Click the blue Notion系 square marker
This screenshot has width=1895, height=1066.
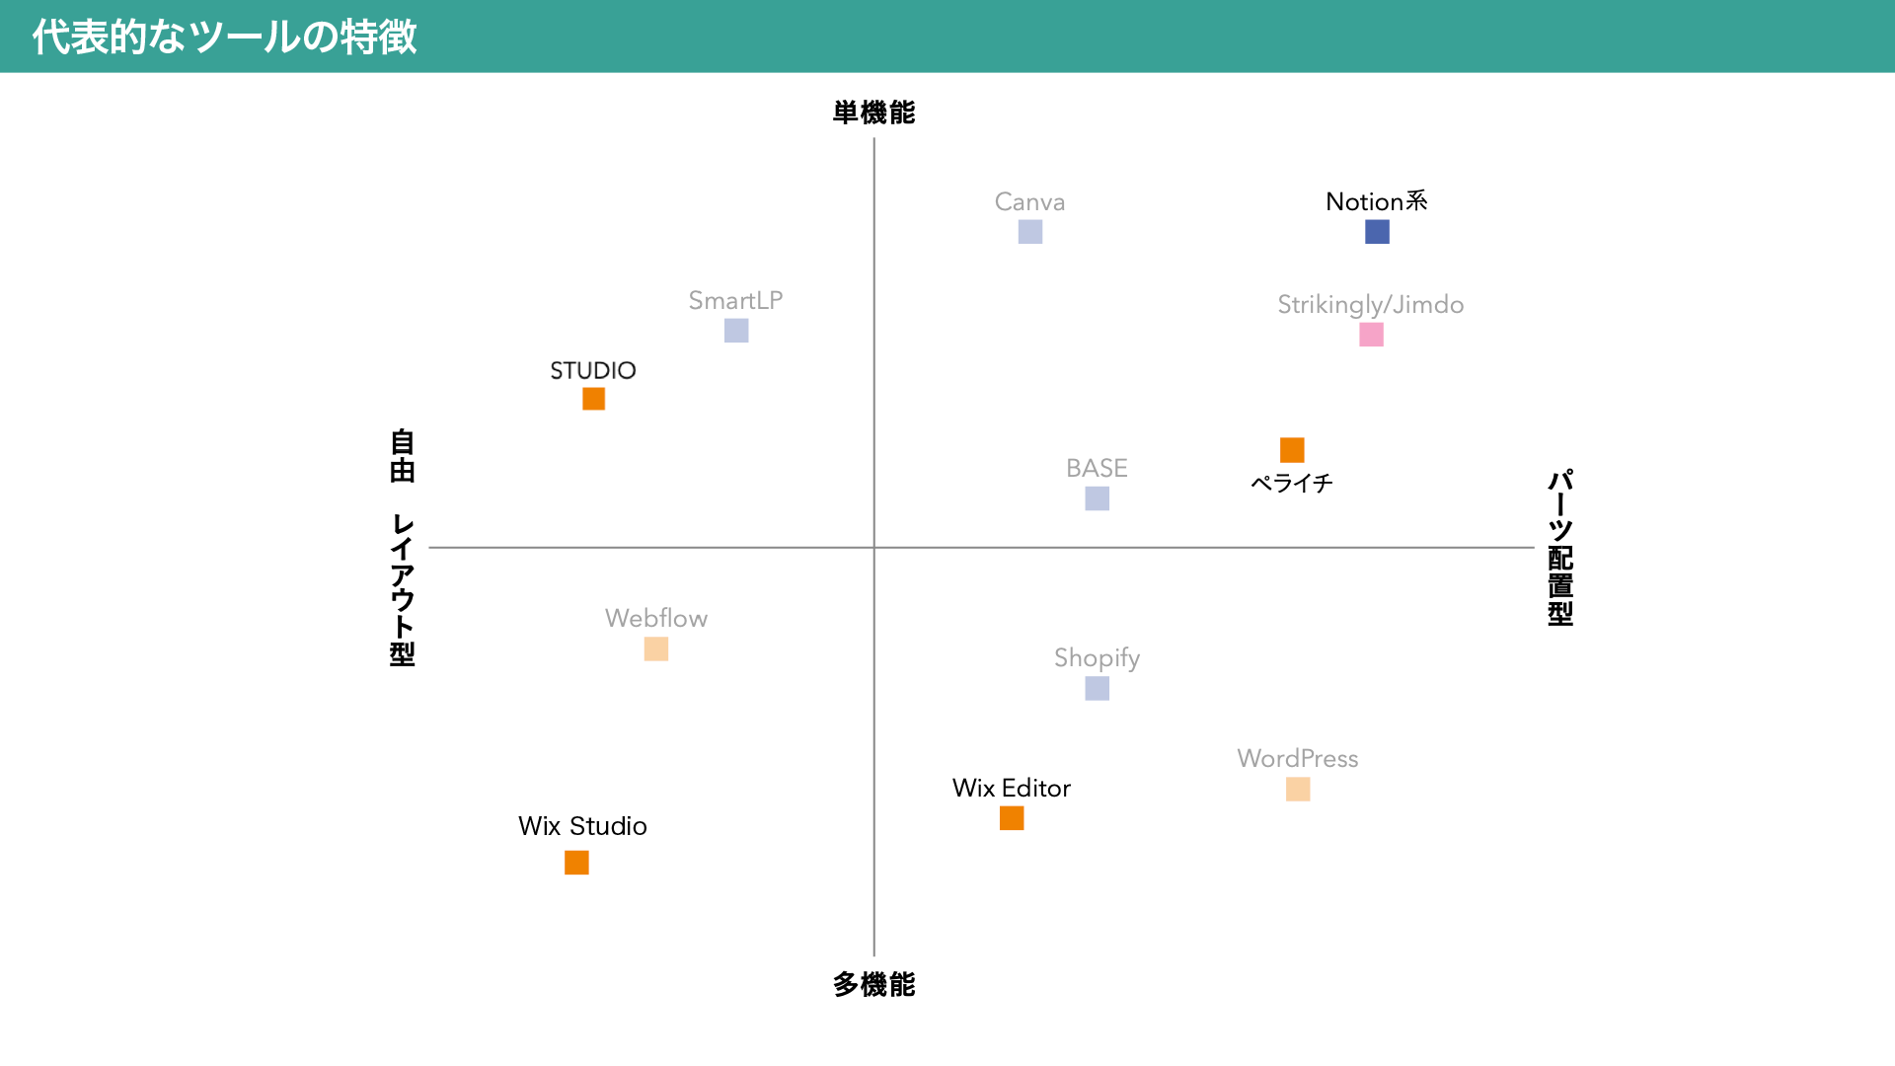click(1377, 232)
